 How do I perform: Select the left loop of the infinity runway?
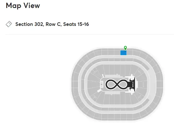pos(111,84)
